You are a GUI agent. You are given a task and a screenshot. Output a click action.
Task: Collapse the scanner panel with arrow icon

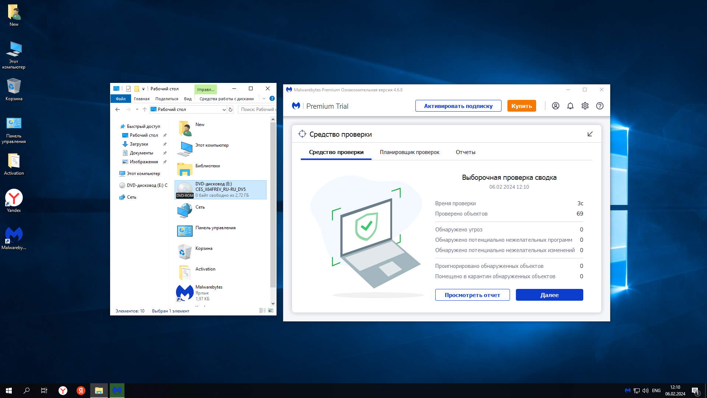590,134
